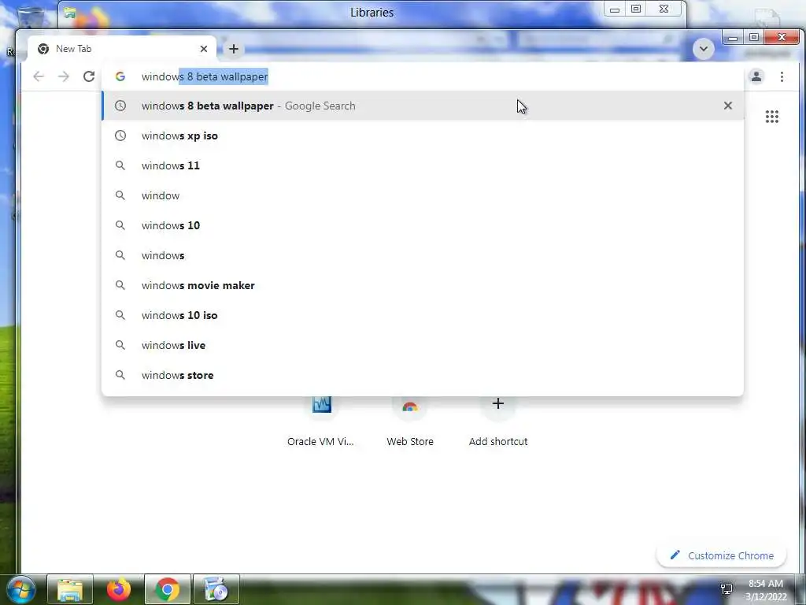
Task: Expand the tab search dropdown arrow
Action: [x=703, y=49]
